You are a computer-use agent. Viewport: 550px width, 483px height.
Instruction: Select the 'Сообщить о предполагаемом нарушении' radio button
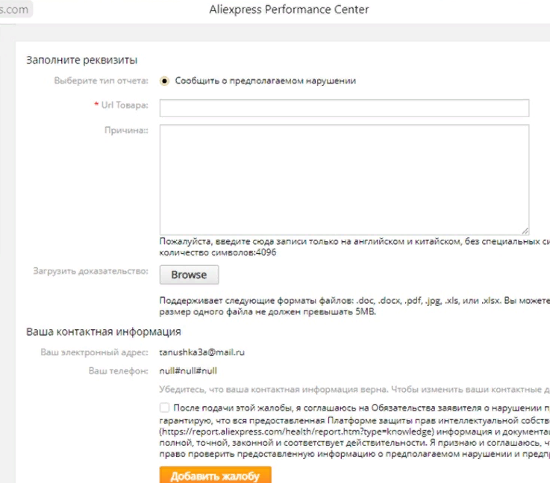[x=164, y=81]
